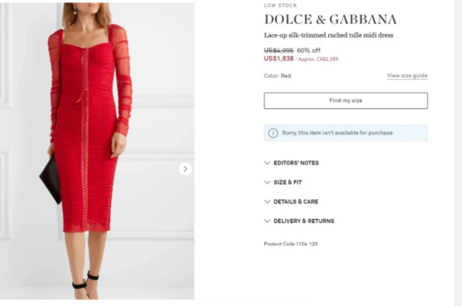Viewport: 462px width, 306px height.
Task: Click the chevron beside Editors' Notes
Action: [x=267, y=163]
